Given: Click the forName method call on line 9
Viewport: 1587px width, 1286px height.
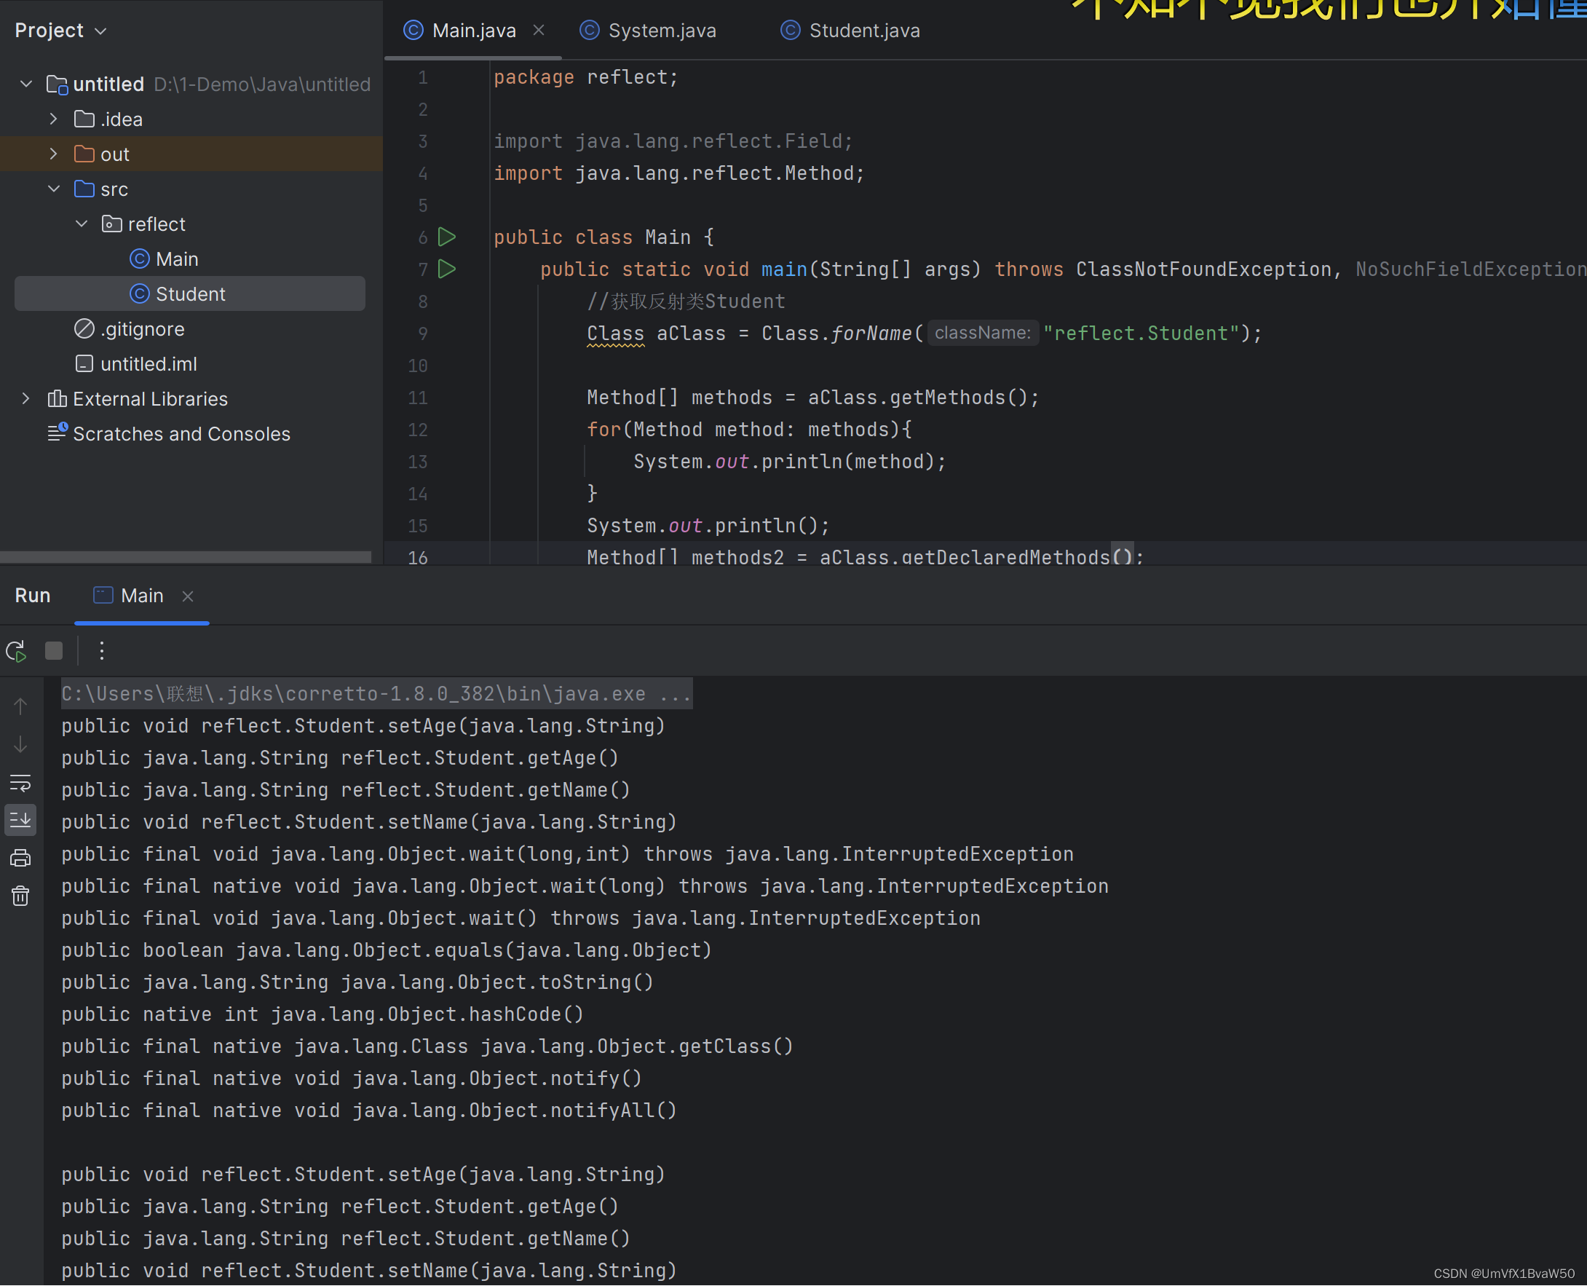Looking at the screenshot, I should 871,334.
